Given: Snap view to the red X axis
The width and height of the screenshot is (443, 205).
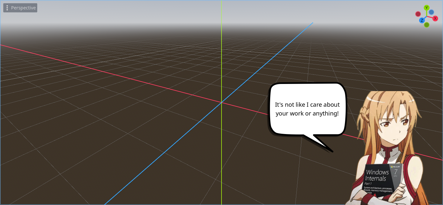Looking at the screenshot, I should coord(435,19).
